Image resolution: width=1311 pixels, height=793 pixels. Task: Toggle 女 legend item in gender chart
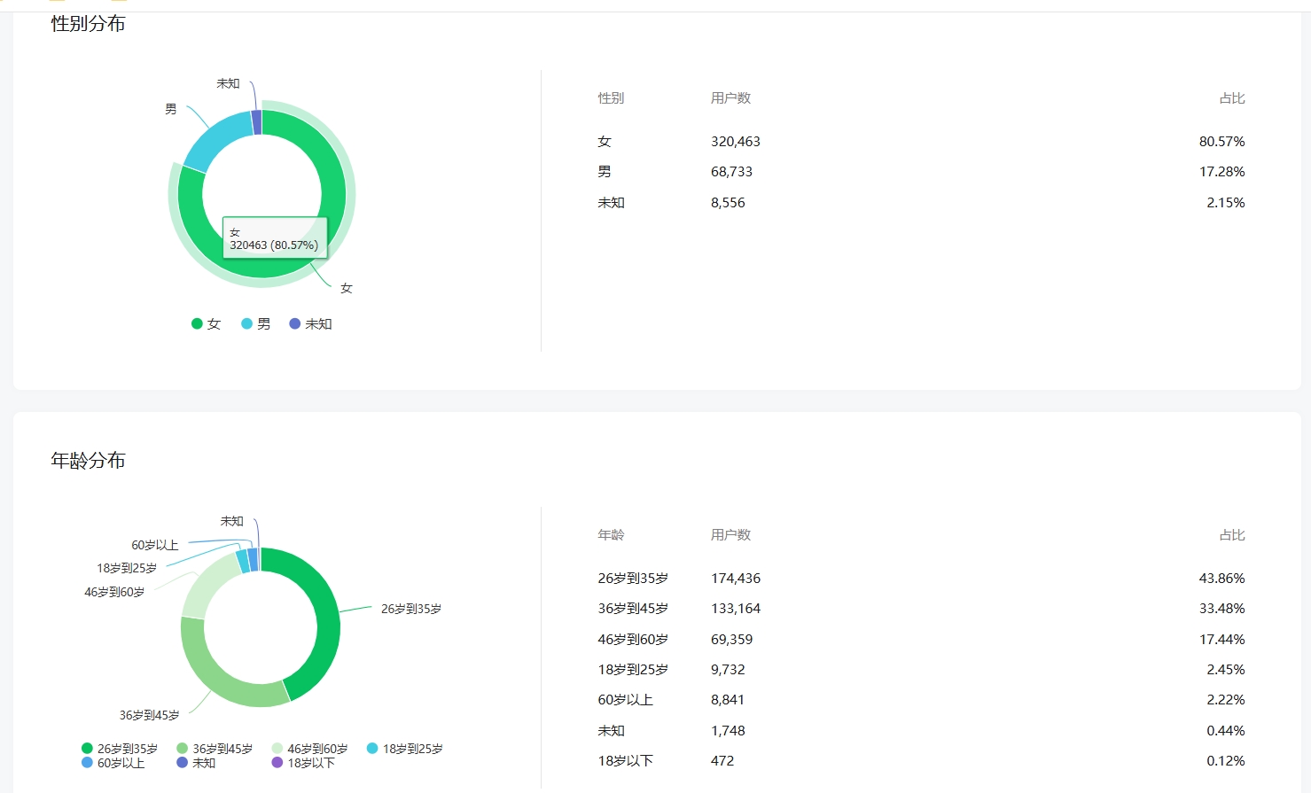pos(206,324)
